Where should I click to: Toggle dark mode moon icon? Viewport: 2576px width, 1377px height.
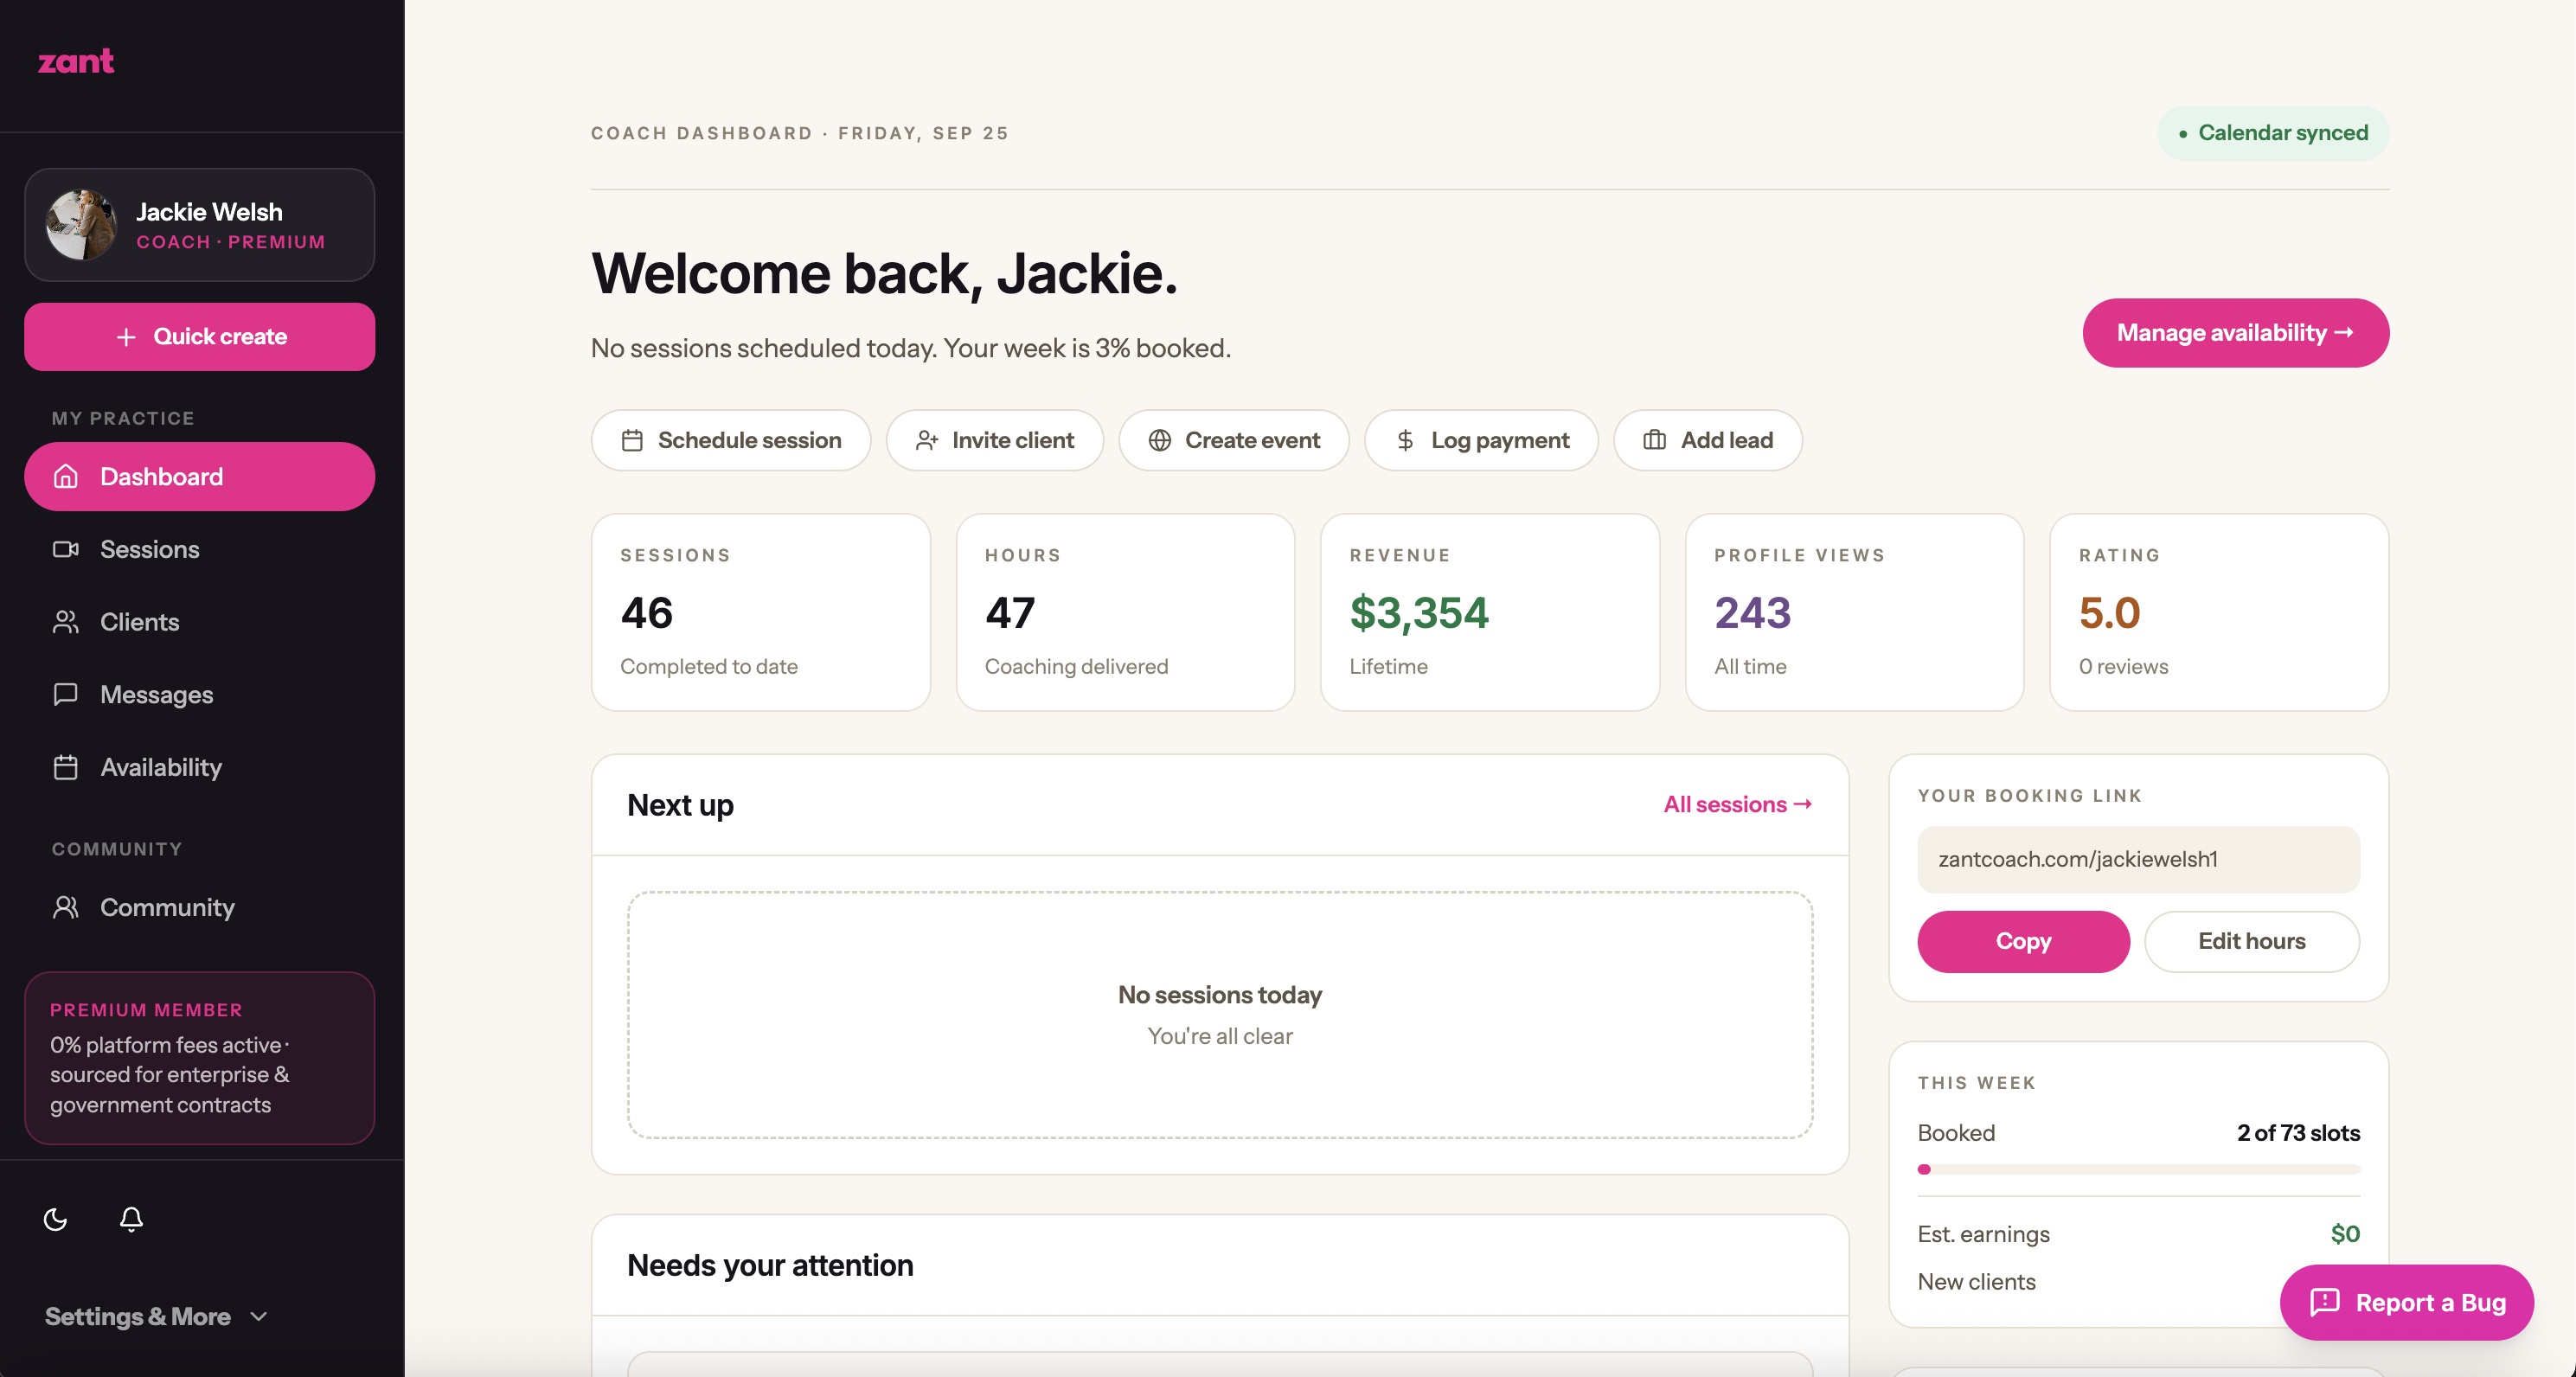pos(55,1219)
